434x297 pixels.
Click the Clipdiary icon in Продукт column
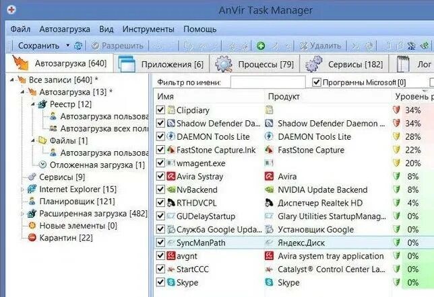point(269,110)
